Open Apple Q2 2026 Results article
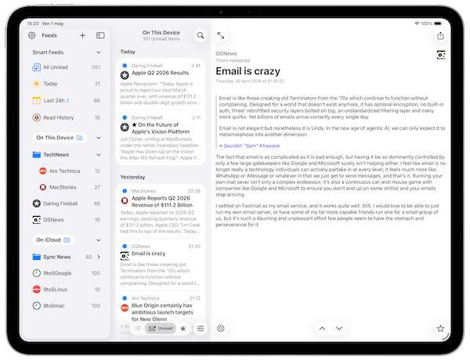Image resolution: width=470 pixels, height=360 pixels. pos(161,84)
